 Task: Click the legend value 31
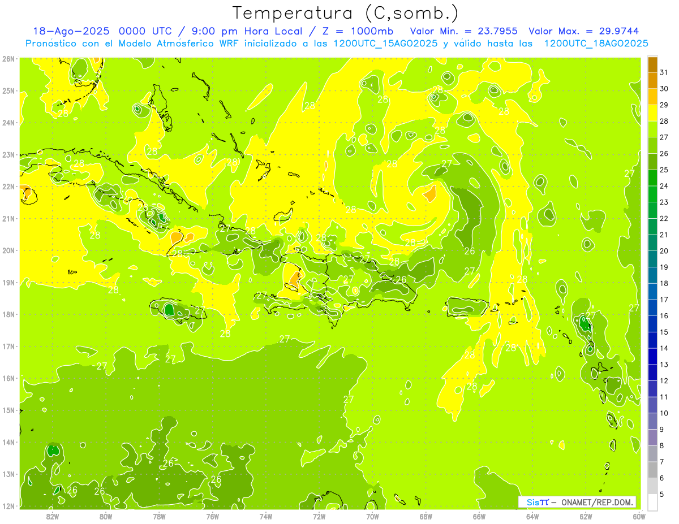[x=664, y=72]
